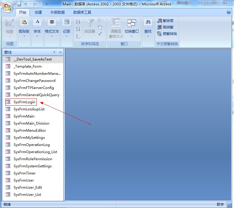Click 调整至窗体大小 size to fit form
This screenshot has width=234, height=208.
[x=116, y=28]
